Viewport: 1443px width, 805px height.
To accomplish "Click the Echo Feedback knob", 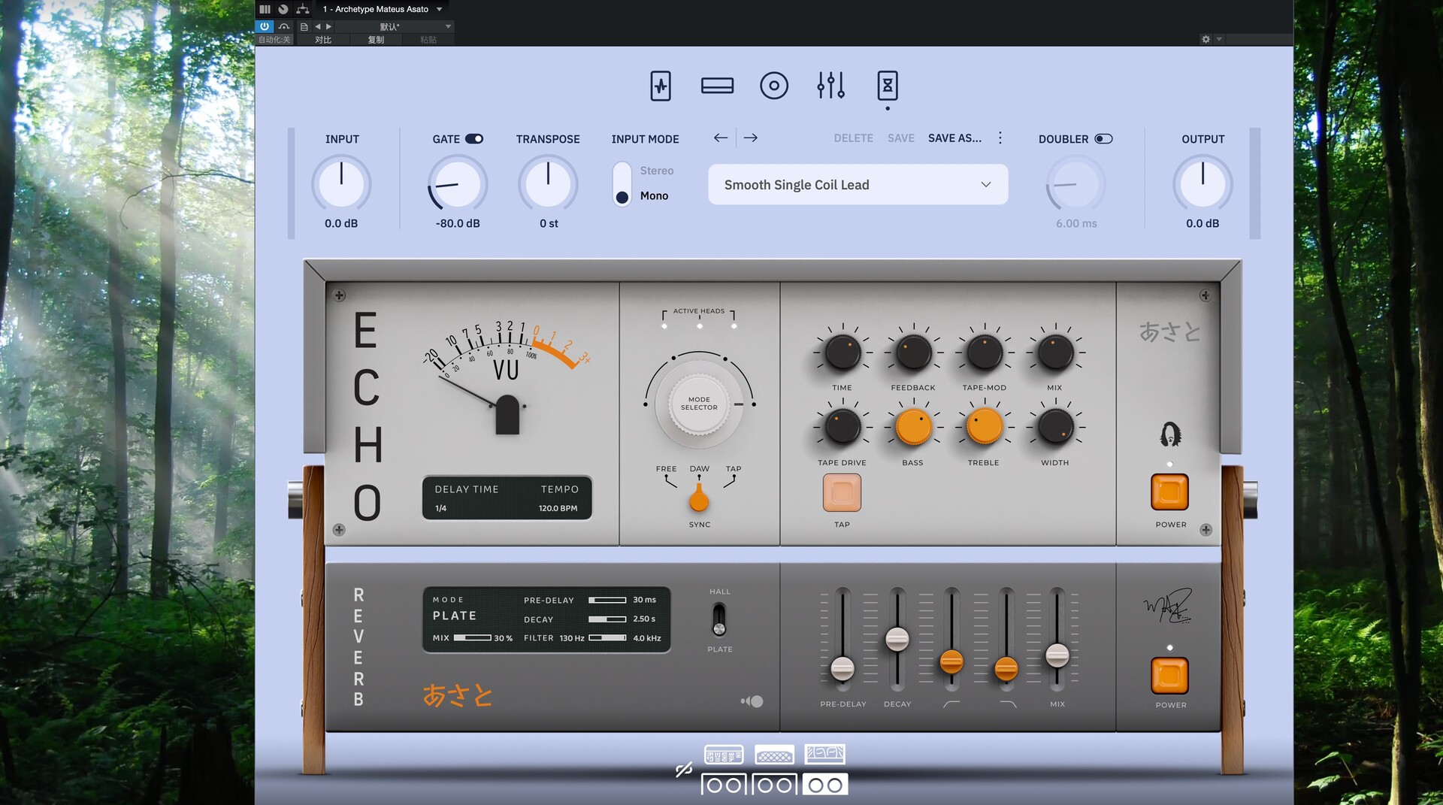I will (913, 353).
